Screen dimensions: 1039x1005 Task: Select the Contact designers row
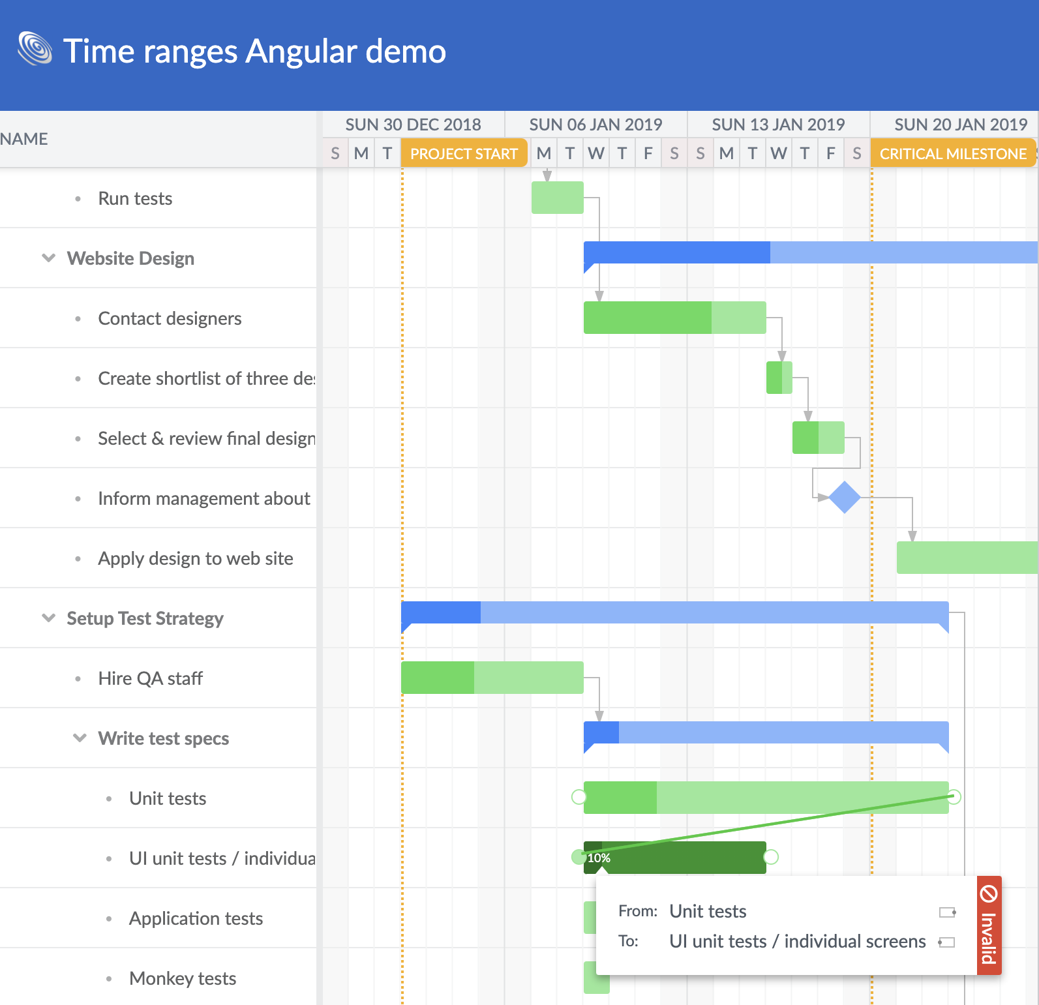[x=158, y=318]
